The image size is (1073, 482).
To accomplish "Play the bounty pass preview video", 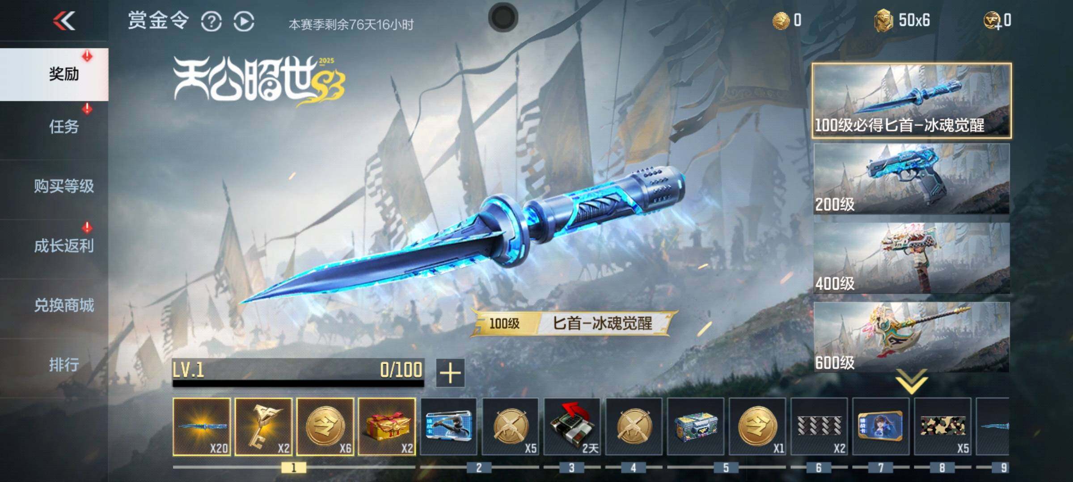I will tap(244, 21).
